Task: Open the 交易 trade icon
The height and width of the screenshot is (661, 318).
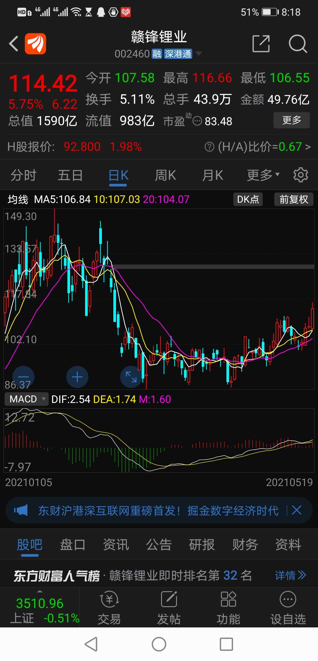Action: pos(109,608)
